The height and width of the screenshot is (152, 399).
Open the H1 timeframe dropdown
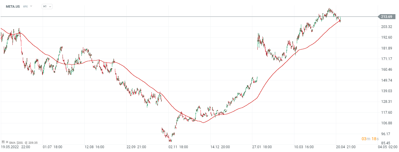point(47,6)
